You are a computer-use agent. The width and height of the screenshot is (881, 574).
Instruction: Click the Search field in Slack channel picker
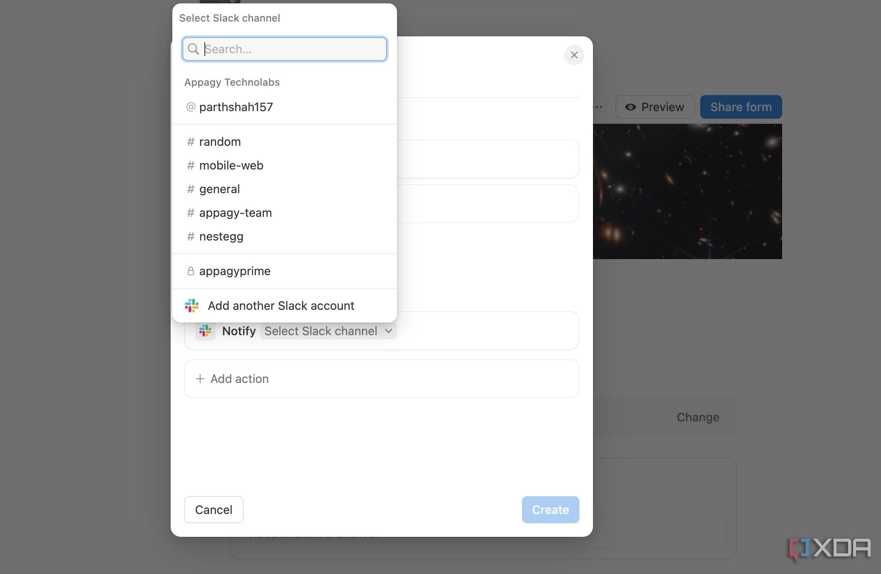(284, 49)
